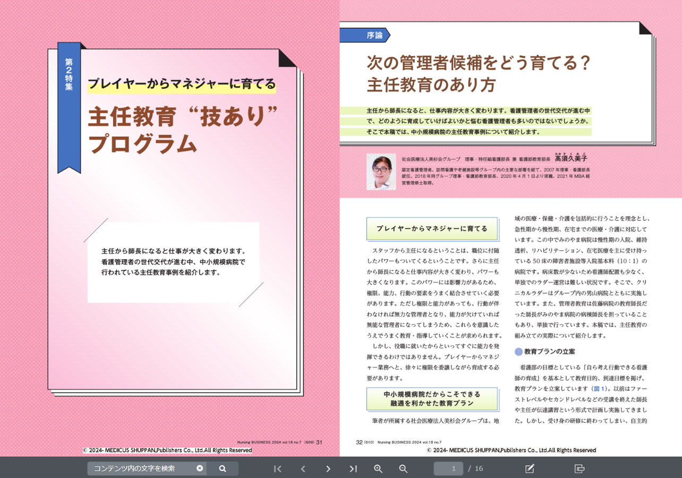Zoom out with the minus magnifier
This screenshot has width=682, height=478.
point(403,469)
